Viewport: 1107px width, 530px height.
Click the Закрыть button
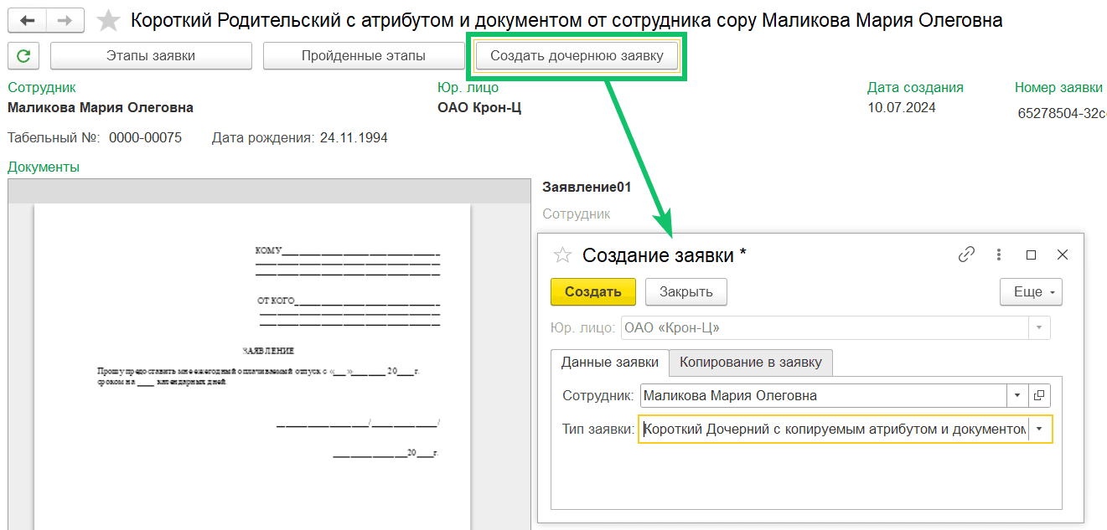pos(685,292)
